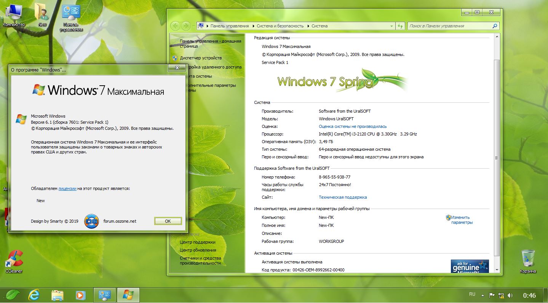Screen dimensions: 548x303
Task: Click product code 00426-OEM-8992662-00400 text
Action: 318,270
